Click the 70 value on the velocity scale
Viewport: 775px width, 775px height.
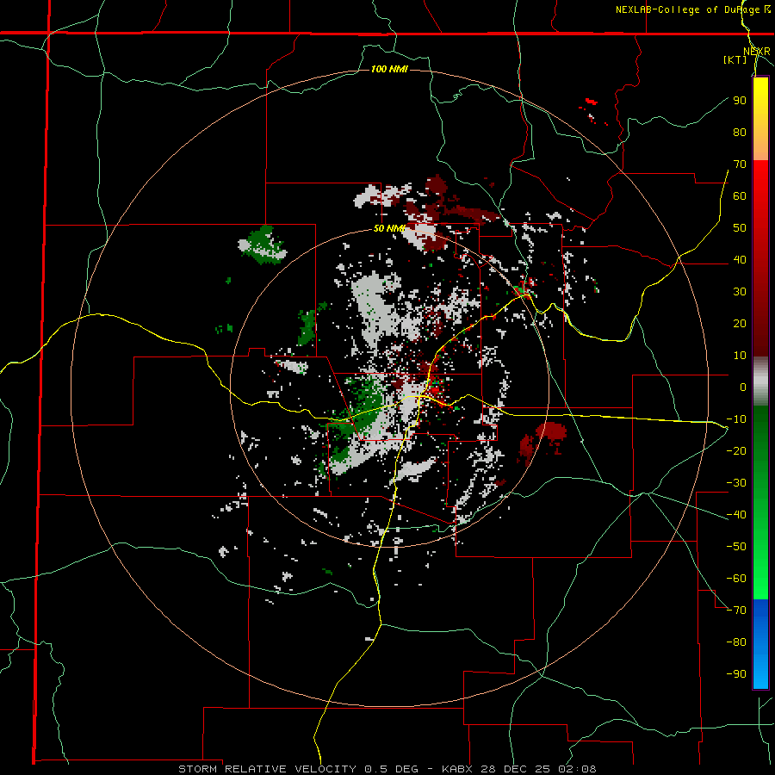740,164
